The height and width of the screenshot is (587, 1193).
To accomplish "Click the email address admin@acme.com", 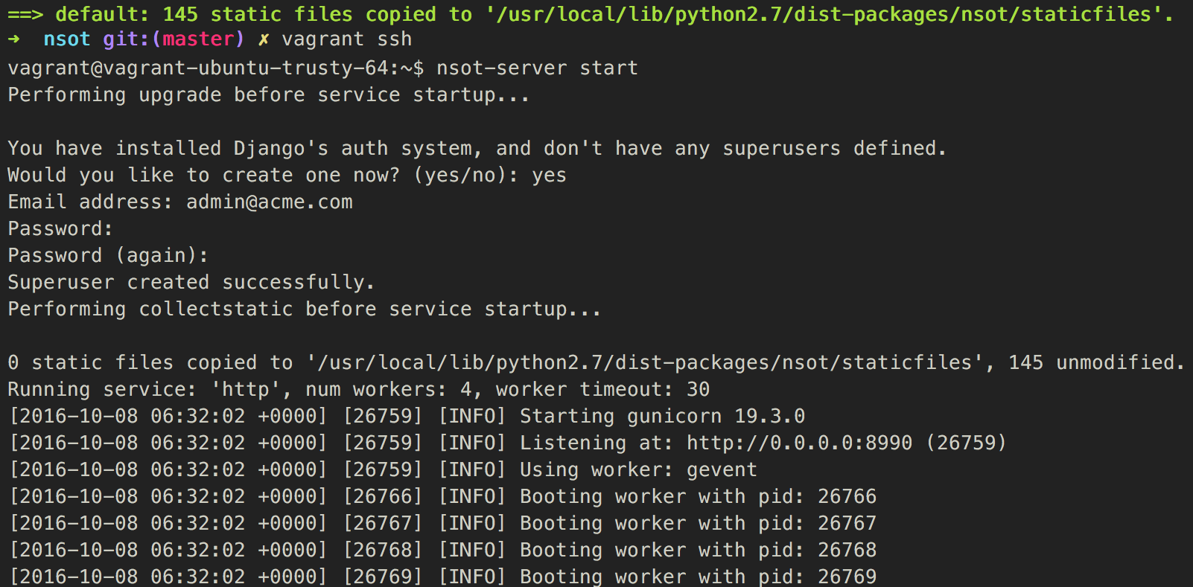I will (270, 202).
